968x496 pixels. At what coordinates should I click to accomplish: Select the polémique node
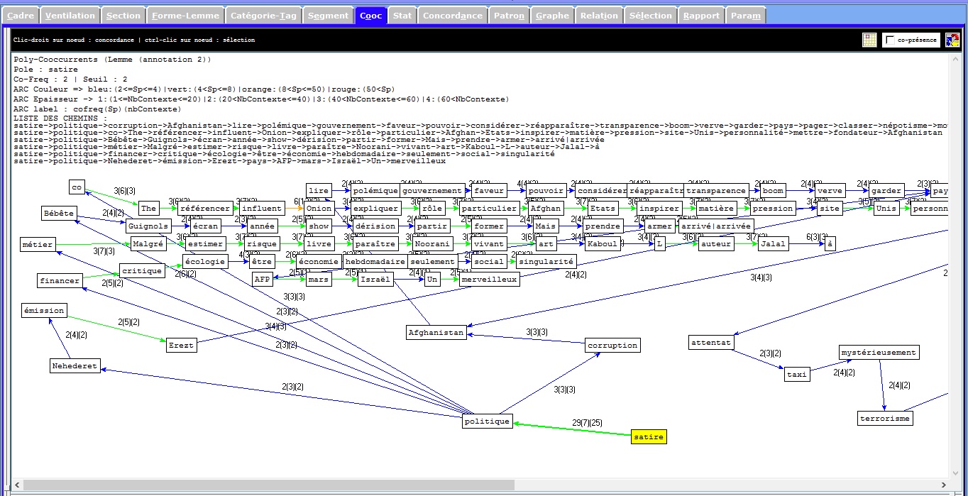tap(375, 191)
